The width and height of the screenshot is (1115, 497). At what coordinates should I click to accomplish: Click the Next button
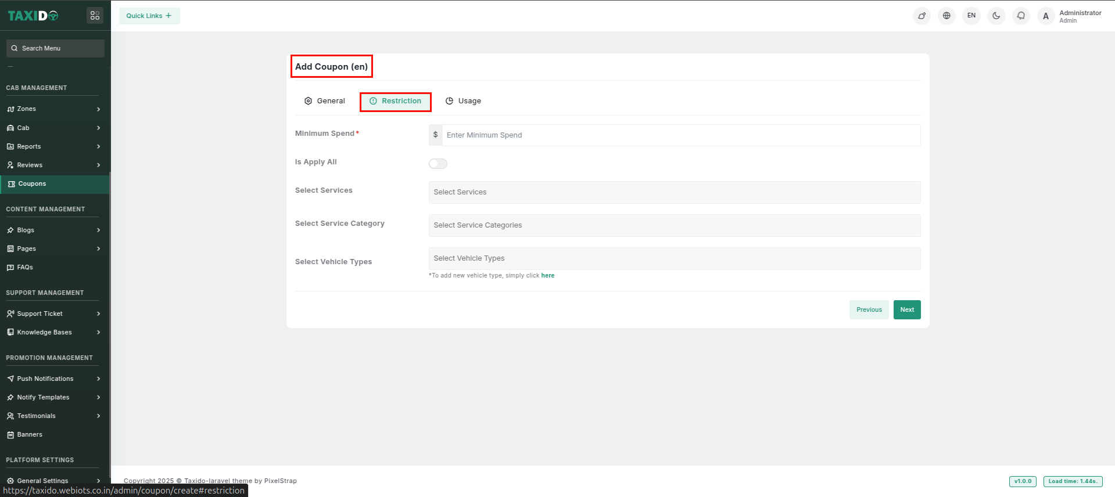point(906,309)
